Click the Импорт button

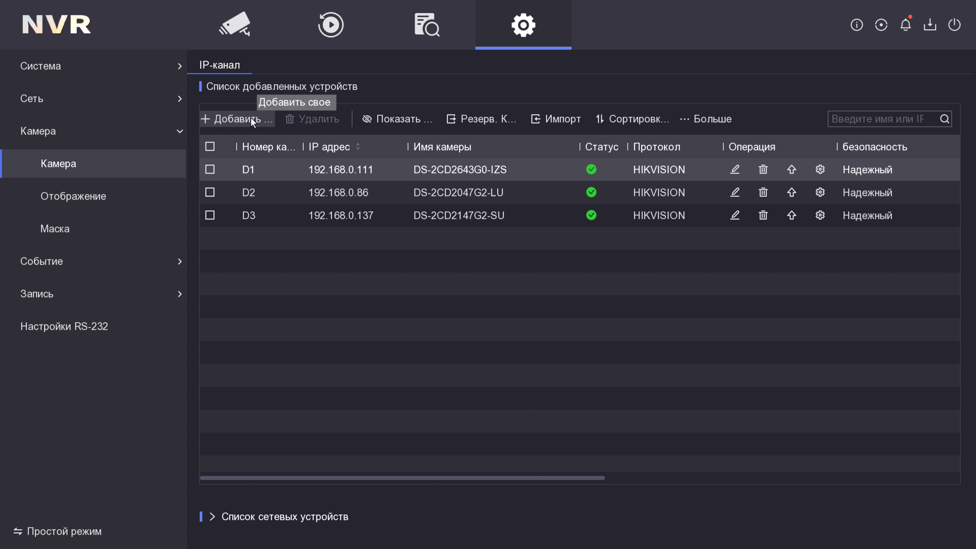(x=556, y=119)
